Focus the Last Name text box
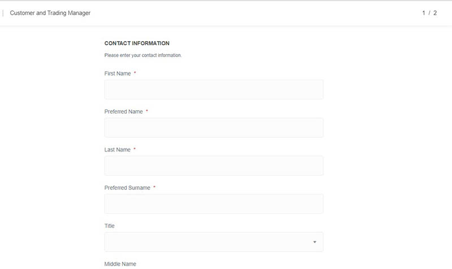The width and height of the screenshot is (452, 269). click(214, 166)
